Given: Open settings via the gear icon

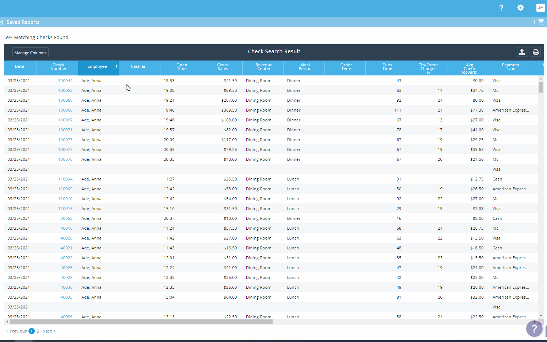Looking at the screenshot, I should [x=520, y=8].
